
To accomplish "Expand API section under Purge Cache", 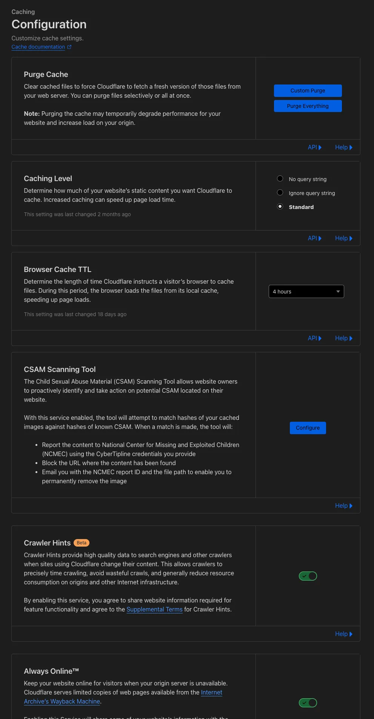I will coord(314,147).
